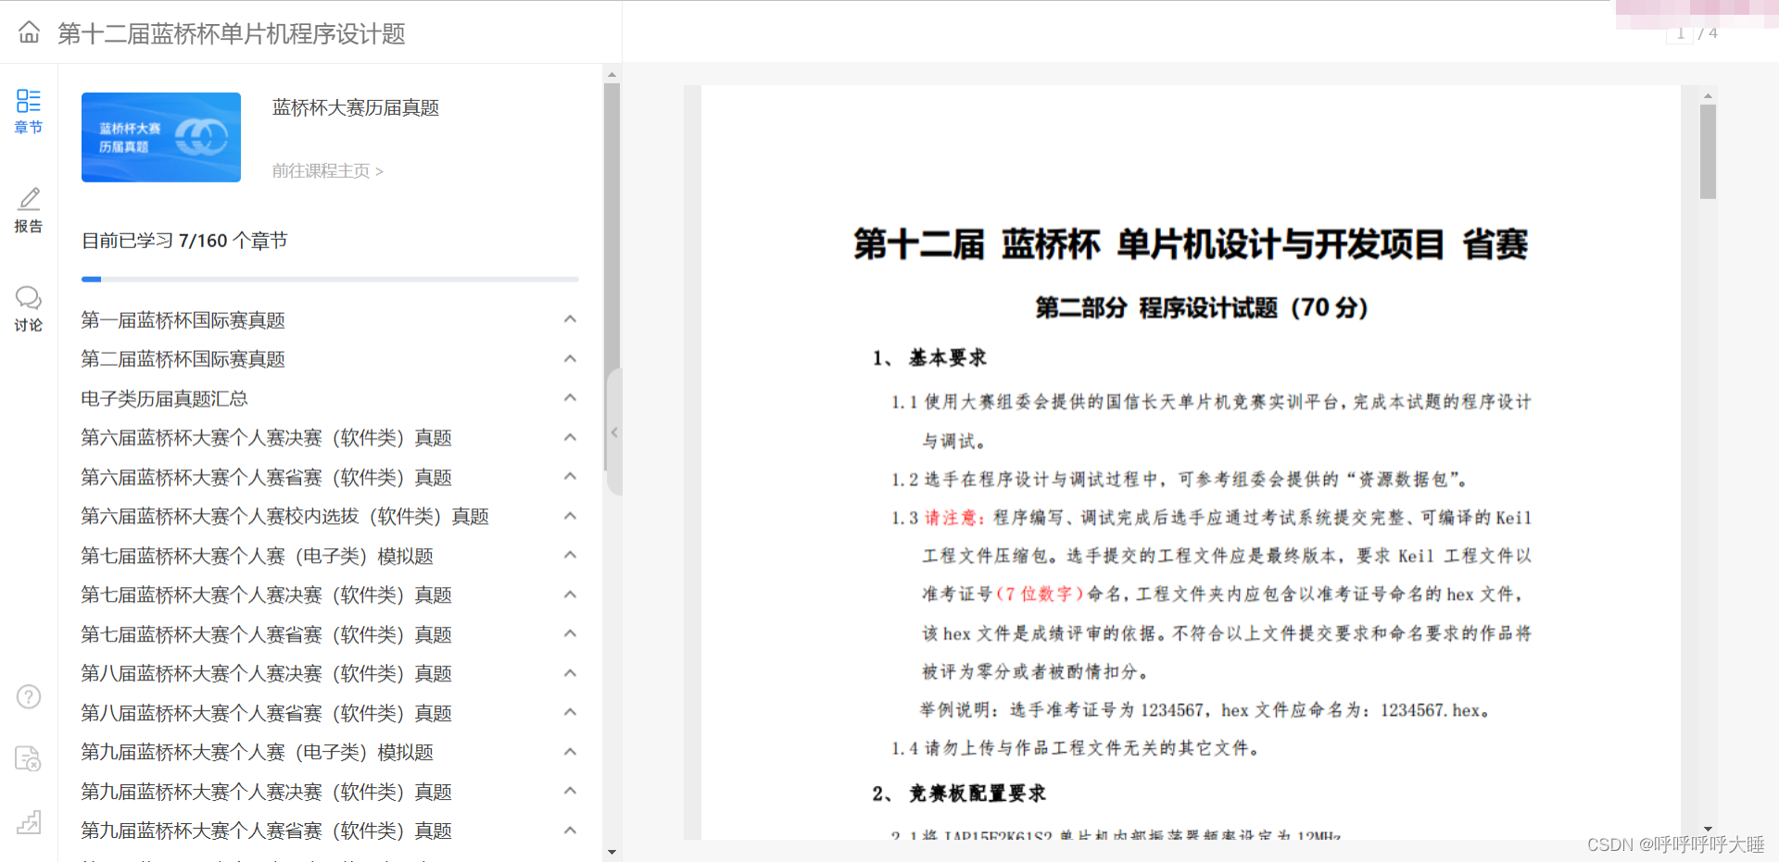The height and width of the screenshot is (862, 1779).
Task: Click chapter list scrollbar down arrow
Action: tap(612, 852)
